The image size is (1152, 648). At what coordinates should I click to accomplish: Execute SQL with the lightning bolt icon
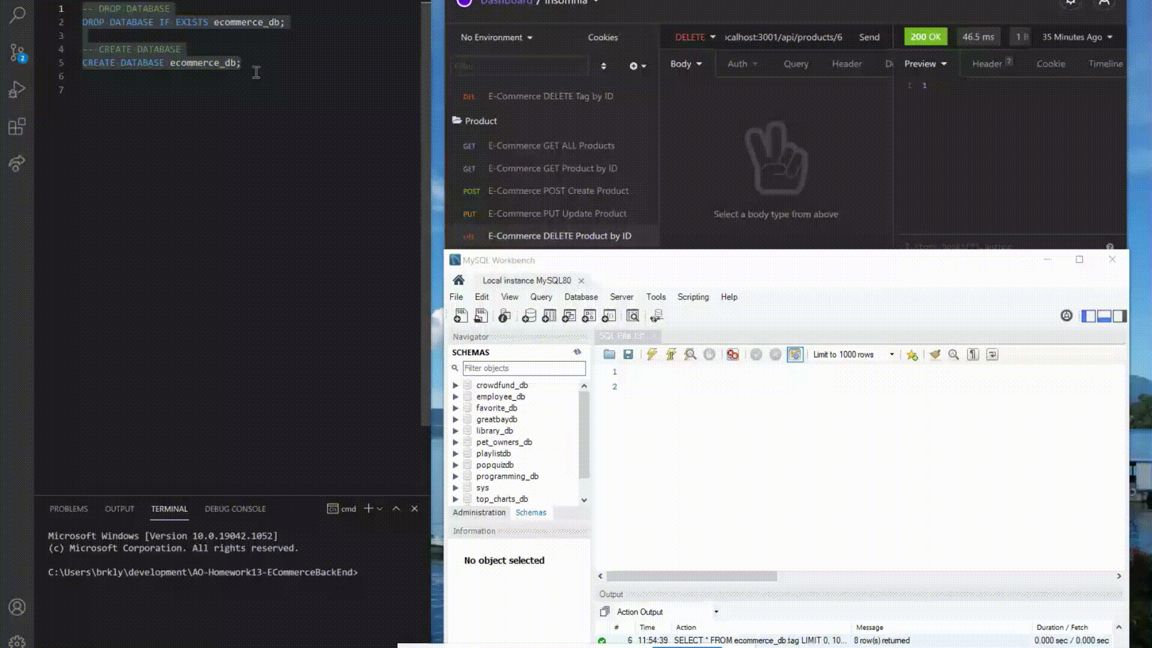652,355
